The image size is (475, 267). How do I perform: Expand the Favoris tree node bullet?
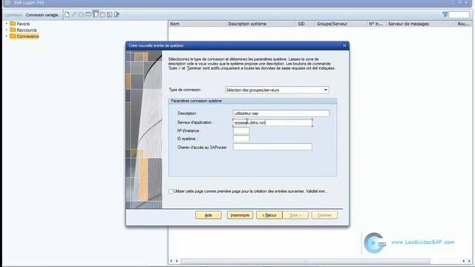click(7, 24)
